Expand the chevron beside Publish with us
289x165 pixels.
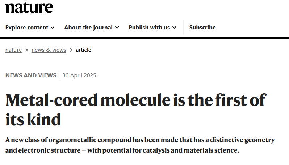174,28
